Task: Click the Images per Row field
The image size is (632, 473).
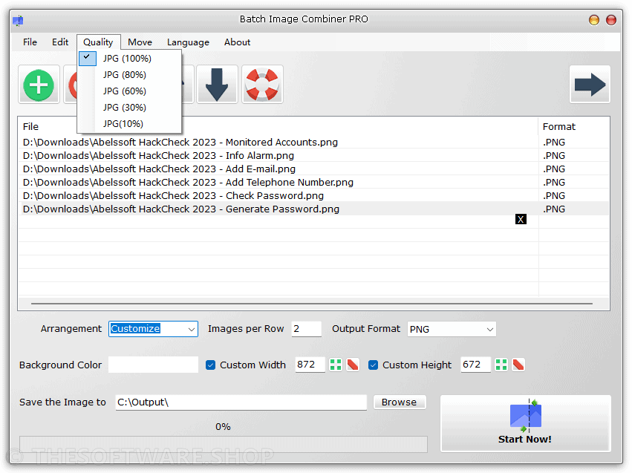Action: coord(306,329)
